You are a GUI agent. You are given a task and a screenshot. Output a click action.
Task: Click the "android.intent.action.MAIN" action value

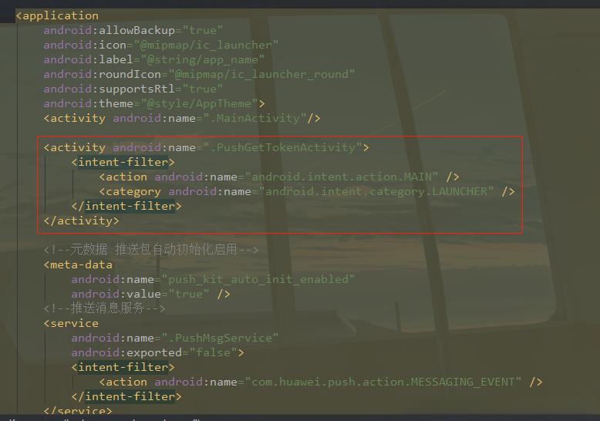click(x=342, y=177)
